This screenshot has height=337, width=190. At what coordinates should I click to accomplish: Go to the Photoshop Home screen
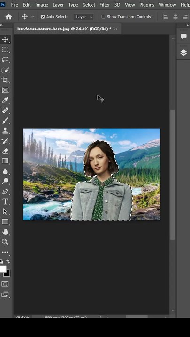(x=8, y=17)
